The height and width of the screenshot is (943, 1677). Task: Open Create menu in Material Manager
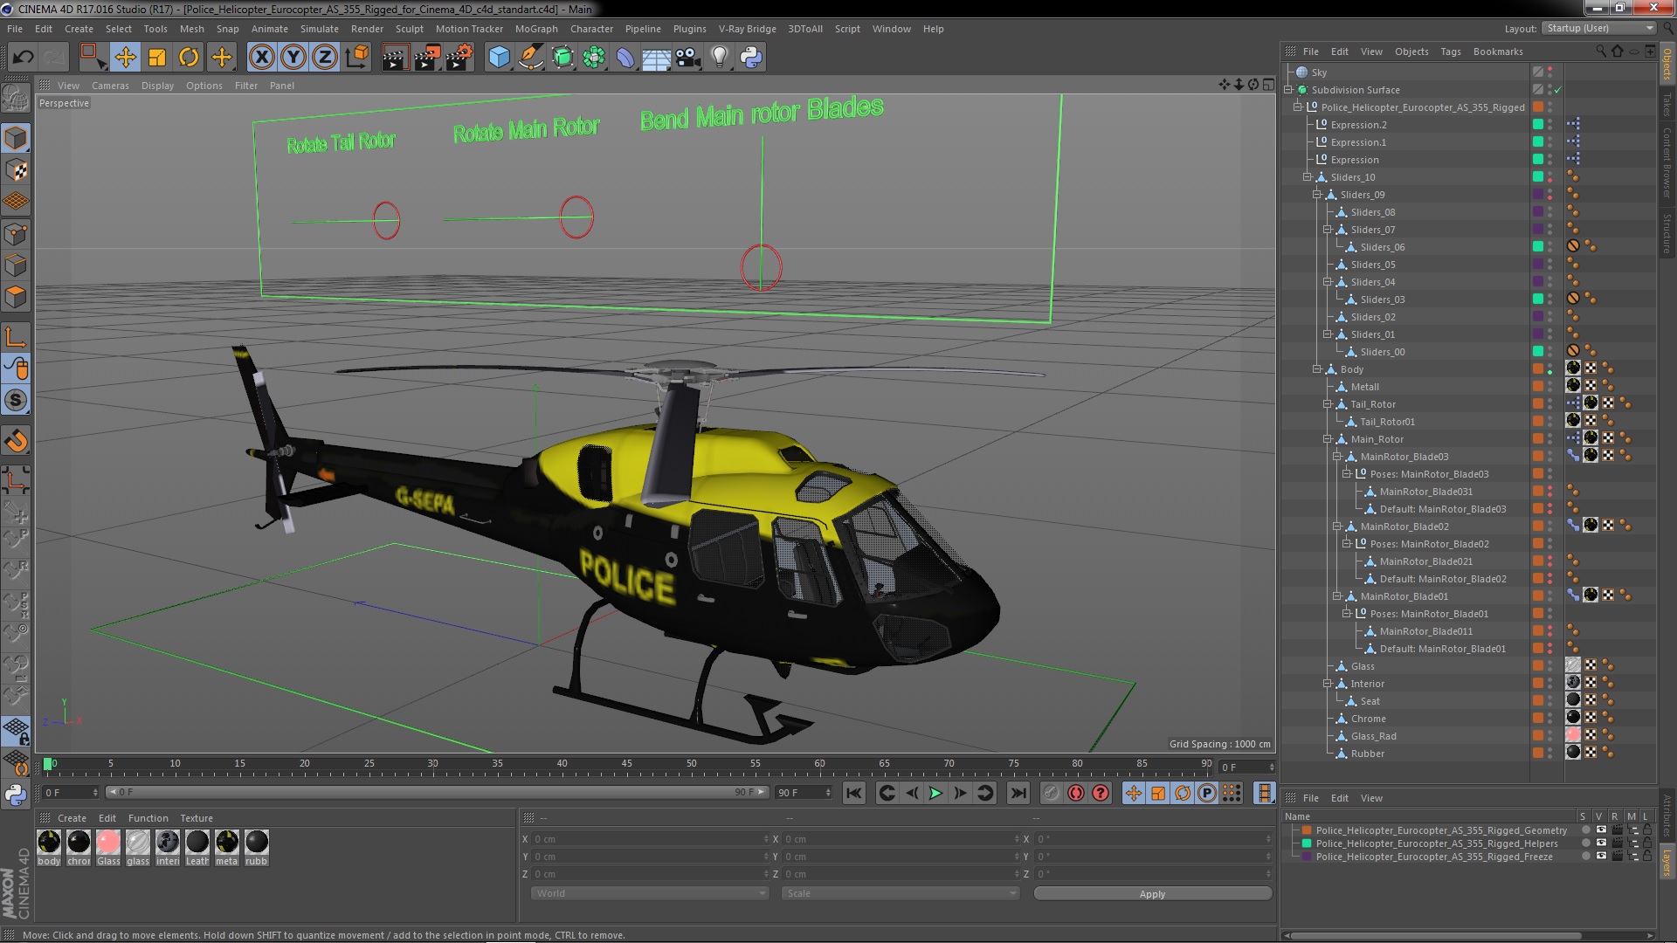[72, 818]
